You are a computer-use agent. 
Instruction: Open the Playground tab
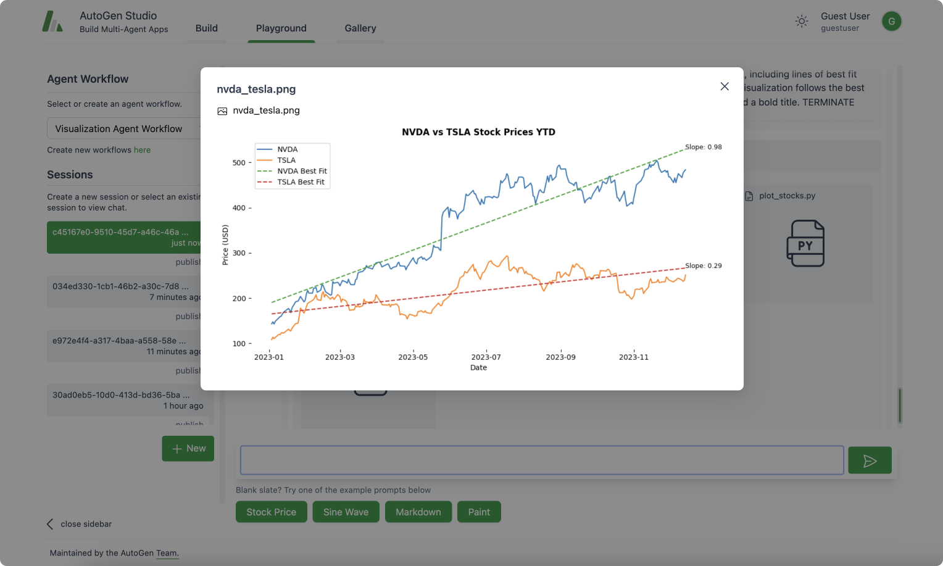point(281,28)
